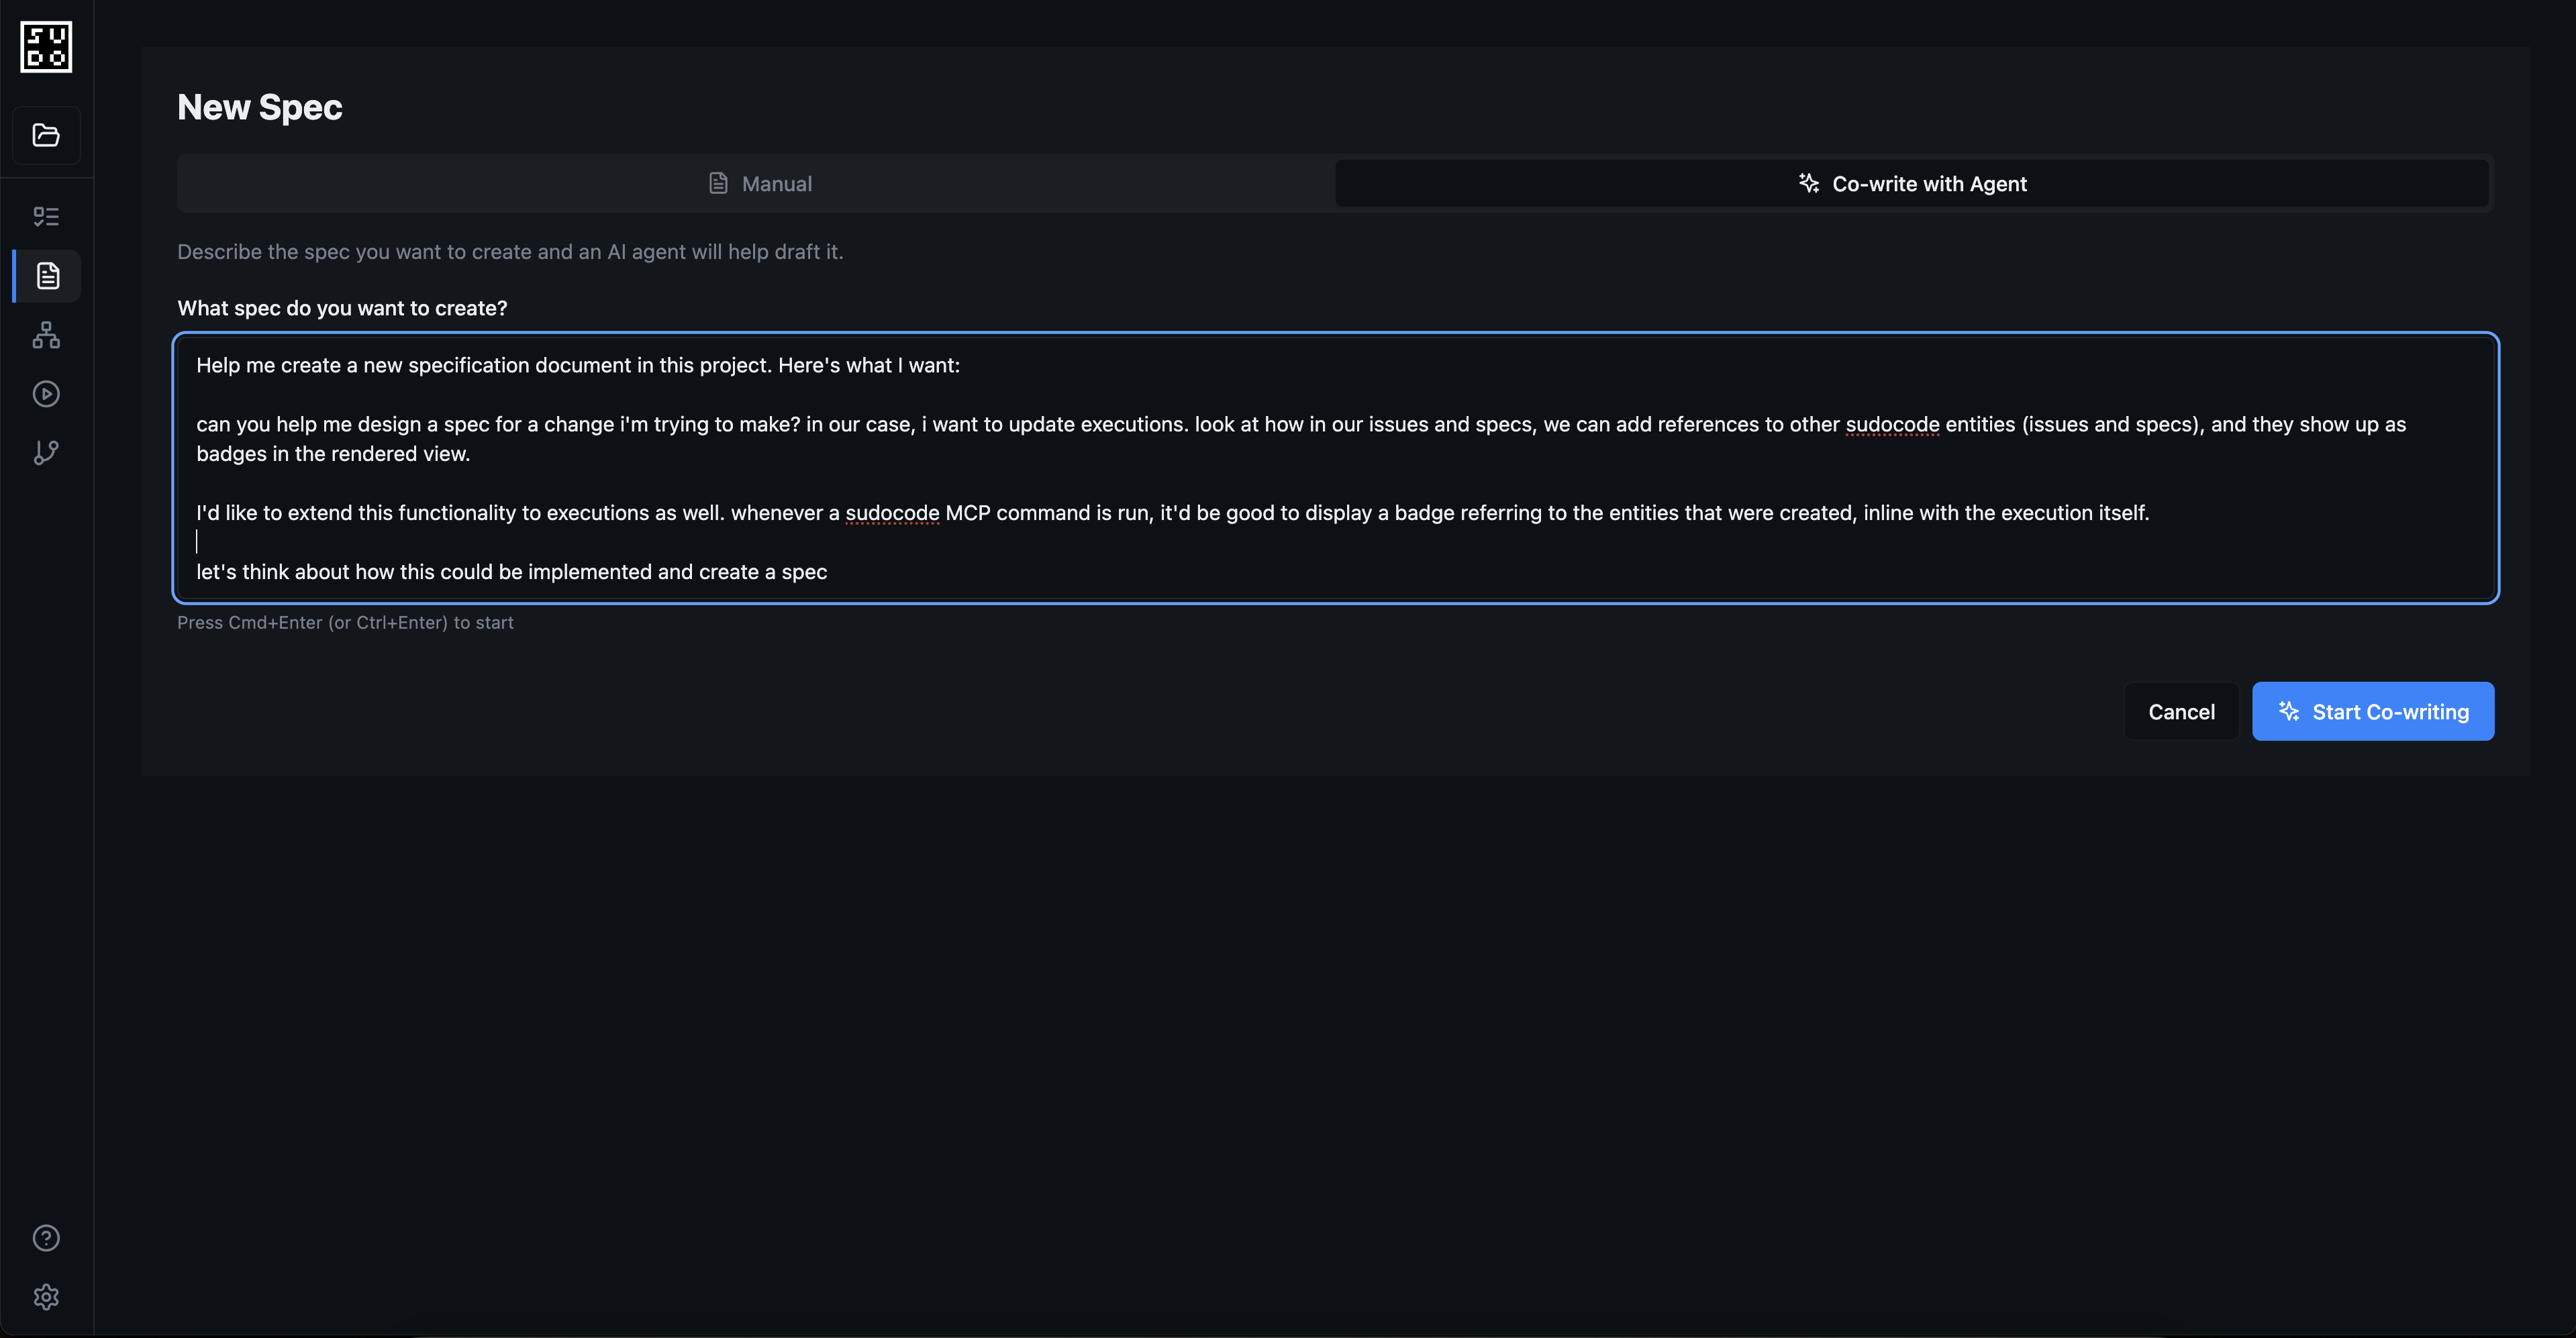Open the version control branch panel
Viewport: 2576px width, 1338px height.
click(x=46, y=452)
